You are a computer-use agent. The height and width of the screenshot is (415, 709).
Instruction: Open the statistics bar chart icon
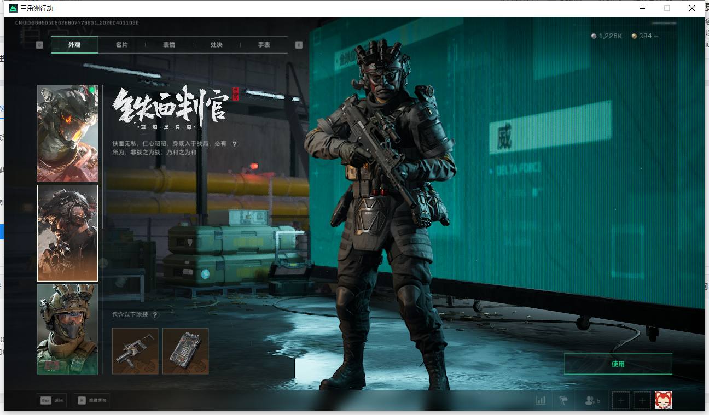pyautogui.click(x=541, y=401)
